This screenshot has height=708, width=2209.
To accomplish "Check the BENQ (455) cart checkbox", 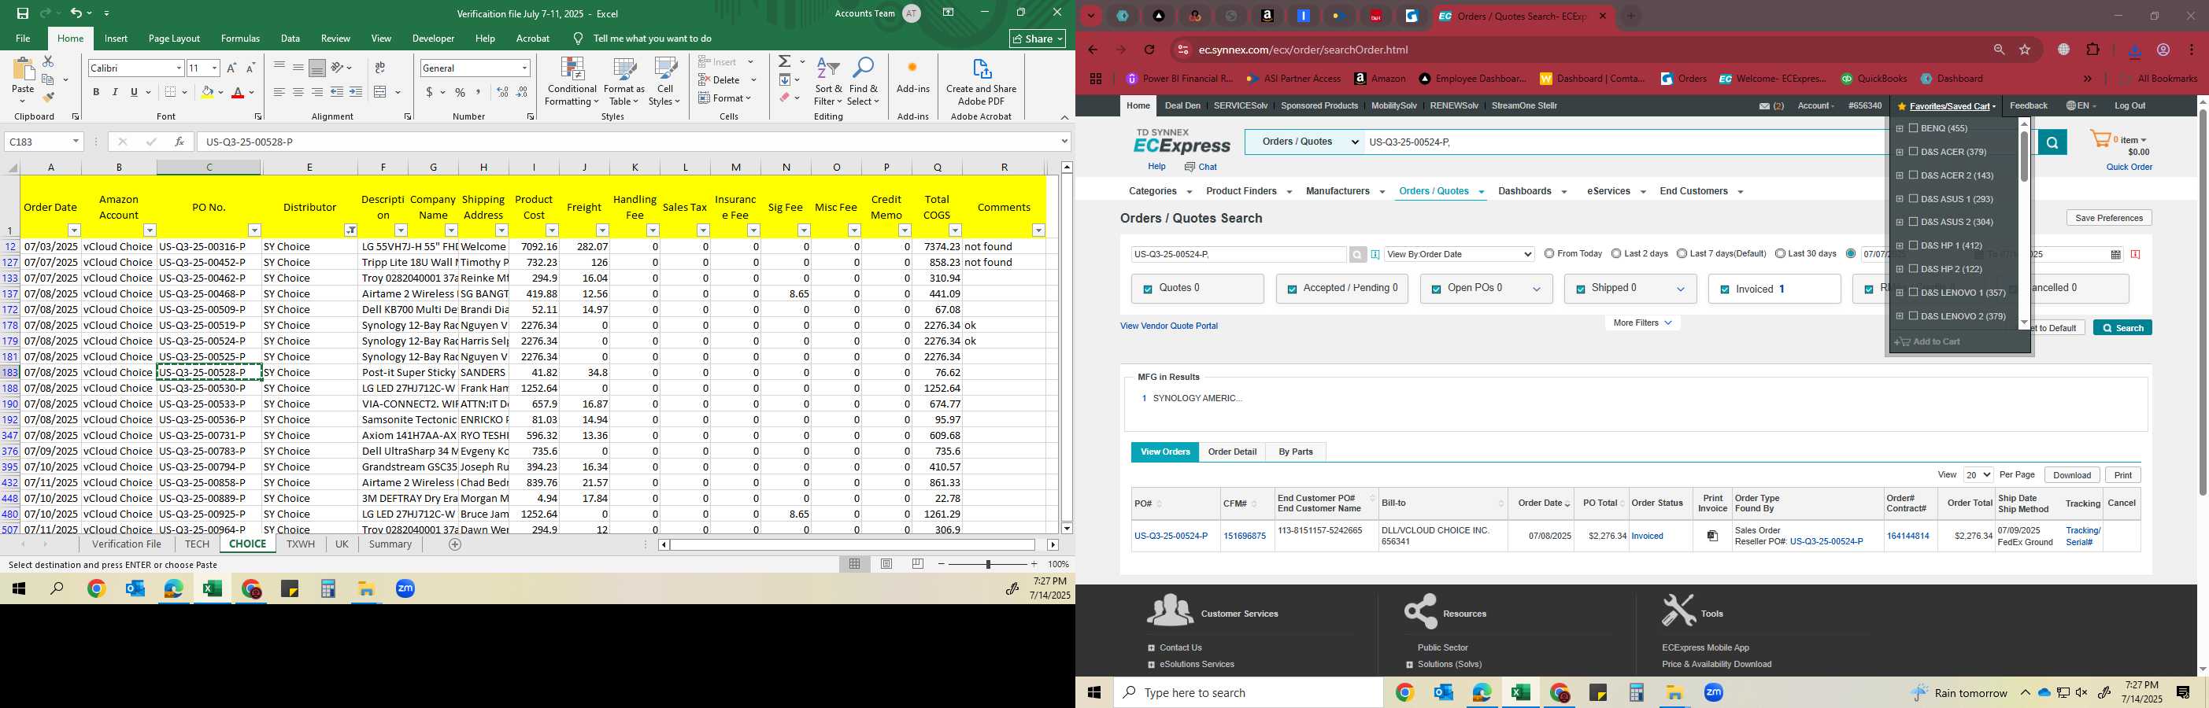I will 1913,127.
